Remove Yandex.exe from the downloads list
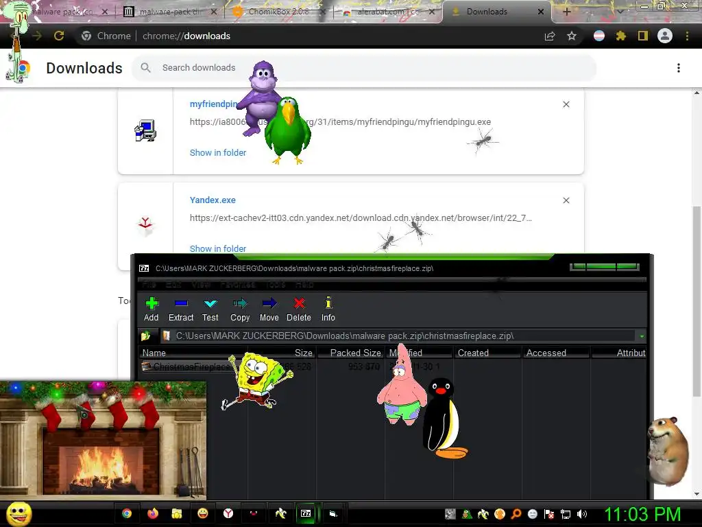This screenshot has height=527, width=702. click(566, 200)
